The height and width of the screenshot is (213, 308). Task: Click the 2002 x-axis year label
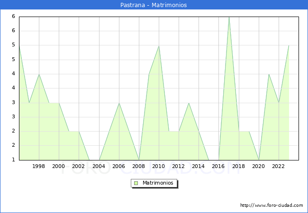tap(79, 166)
